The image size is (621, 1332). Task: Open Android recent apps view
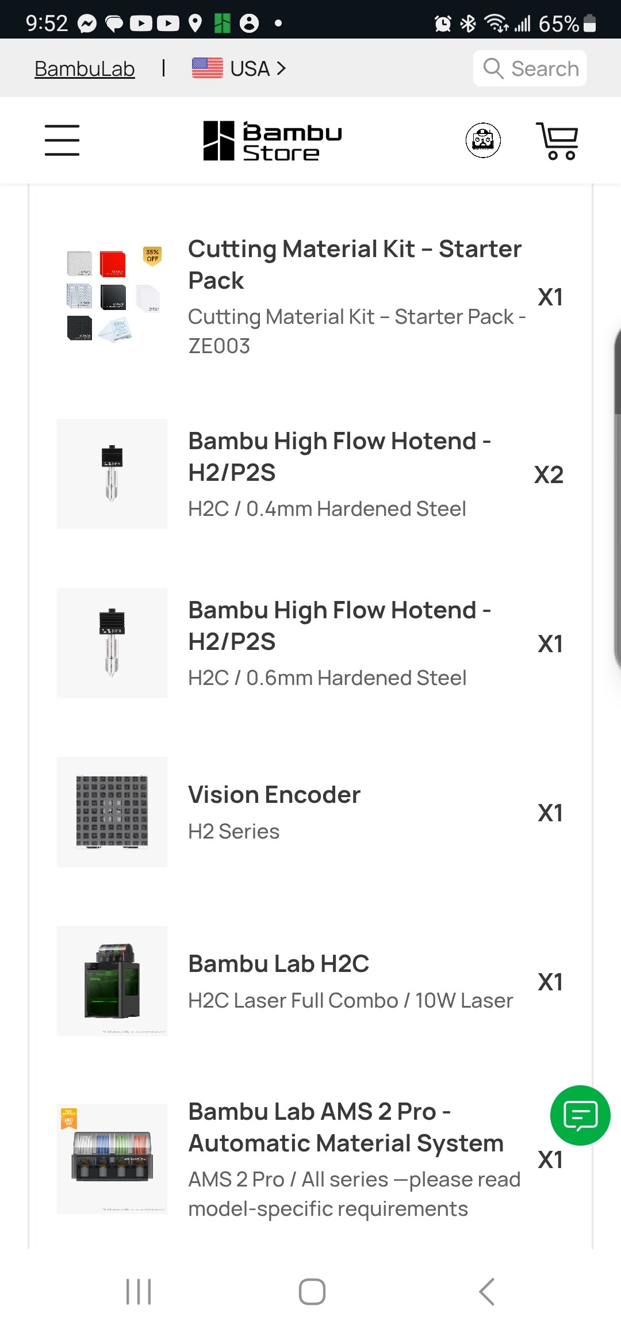139,1292
